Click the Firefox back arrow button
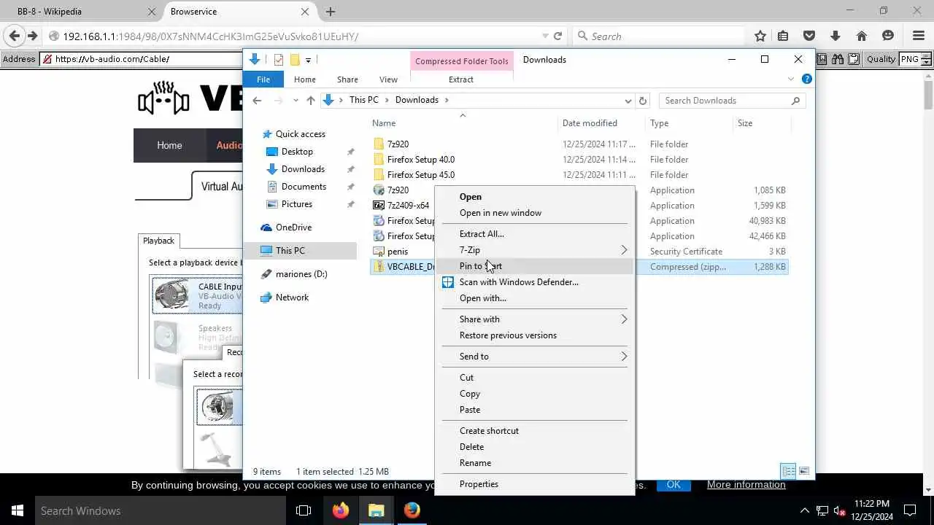Image resolution: width=934 pixels, height=525 pixels. point(14,36)
